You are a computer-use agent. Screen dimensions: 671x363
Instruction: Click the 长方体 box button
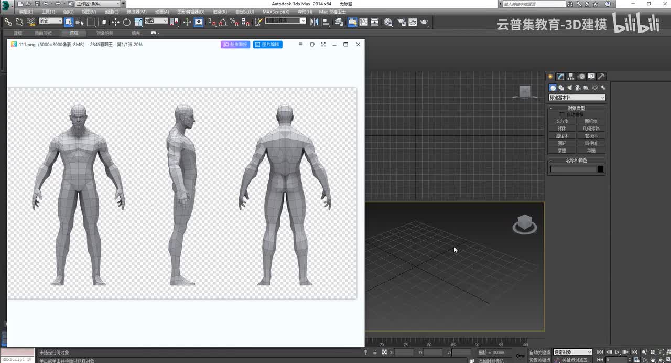562,121
